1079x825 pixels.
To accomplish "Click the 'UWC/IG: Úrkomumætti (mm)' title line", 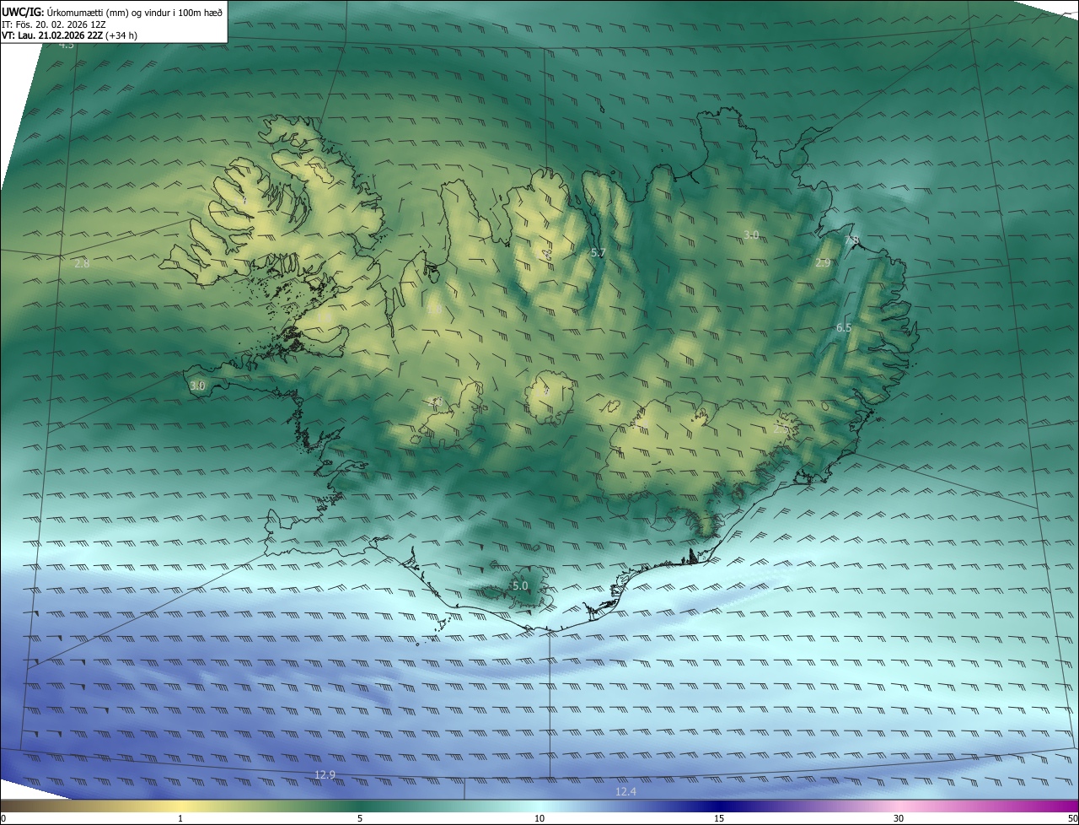I will (112, 12).
